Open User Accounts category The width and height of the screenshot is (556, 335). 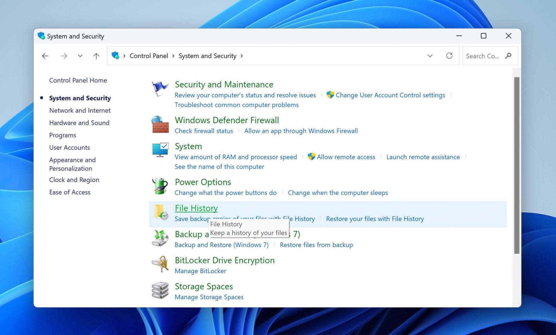[x=69, y=148]
